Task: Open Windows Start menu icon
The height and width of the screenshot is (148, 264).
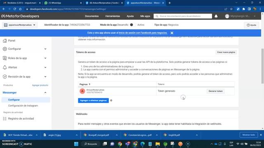Action: pyautogui.click(x=76, y=144)
